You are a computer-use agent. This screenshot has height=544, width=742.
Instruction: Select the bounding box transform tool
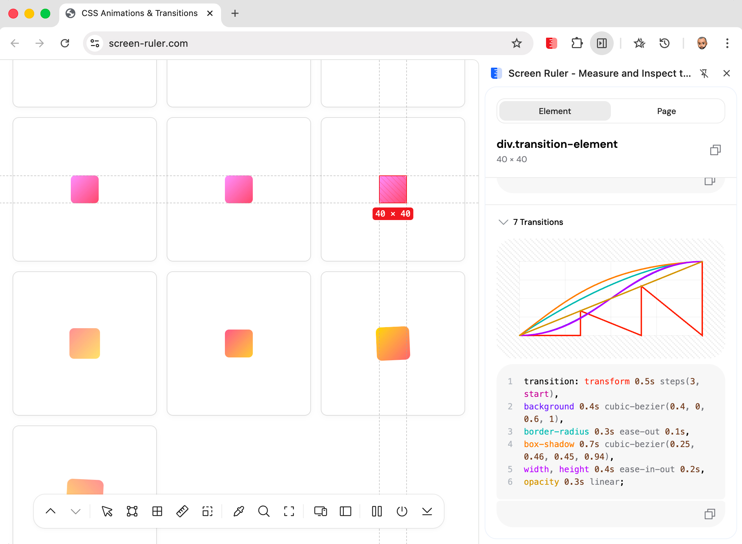pyautogui.click(x=132, y=511)
